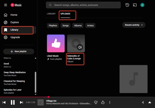
Task: Click the search songs input field
Action: click(83, 5)
